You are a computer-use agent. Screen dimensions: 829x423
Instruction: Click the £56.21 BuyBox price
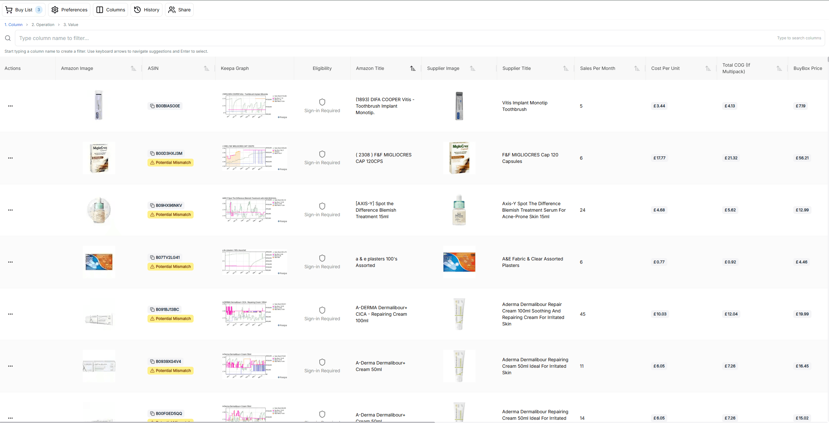[x=802, y=158]
